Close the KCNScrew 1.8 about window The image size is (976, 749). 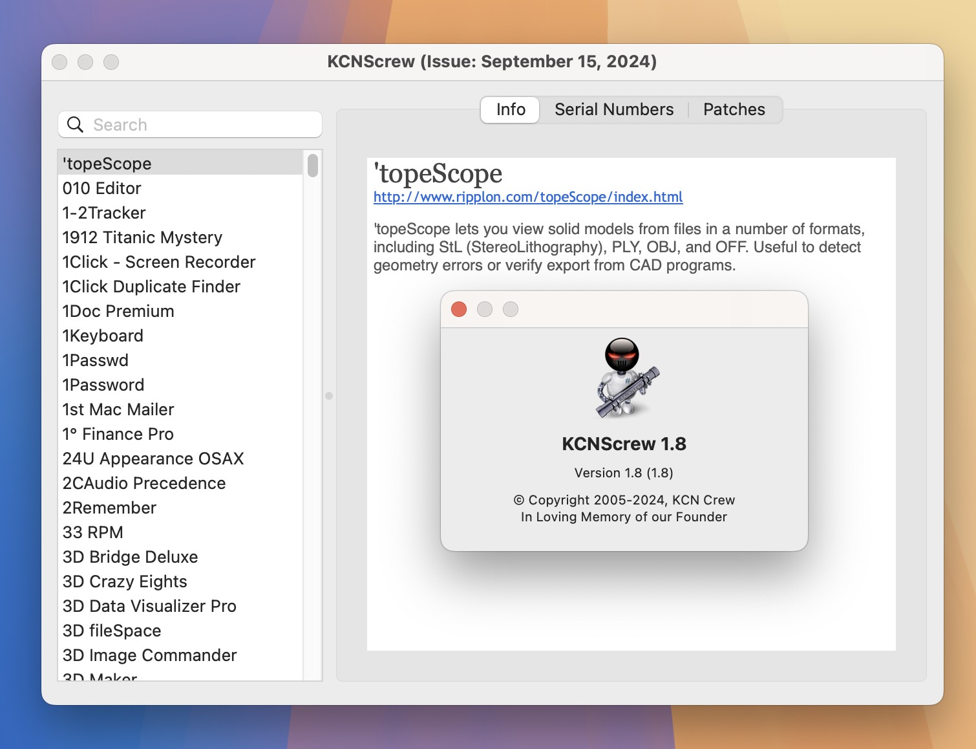(x=459, y=309)
